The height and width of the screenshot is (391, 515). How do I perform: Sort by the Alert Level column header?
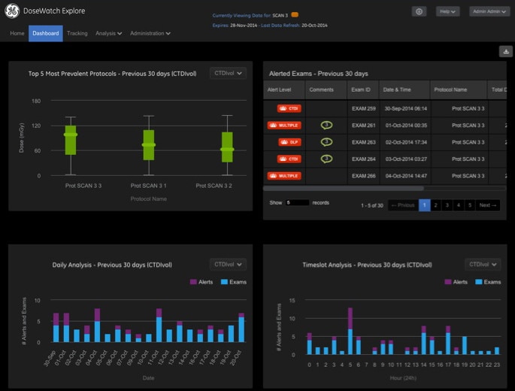coord(284,89)
